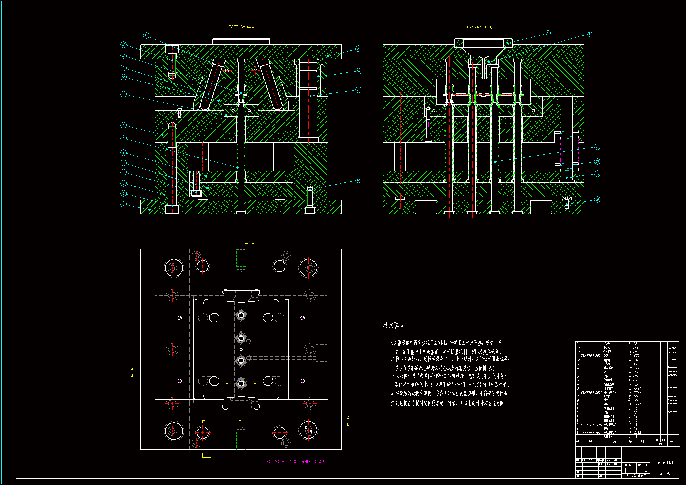Click the left A section-cut arrow marker
This screenshot has height=485, width=686.
pyautogui.click(x=133, y=375)
